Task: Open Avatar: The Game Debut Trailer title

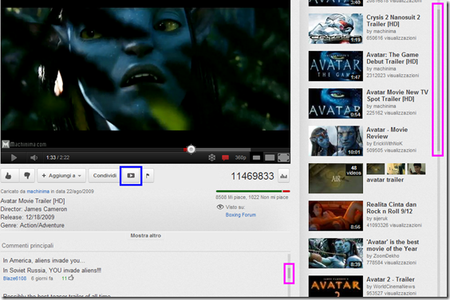Action: coord(393,58)
